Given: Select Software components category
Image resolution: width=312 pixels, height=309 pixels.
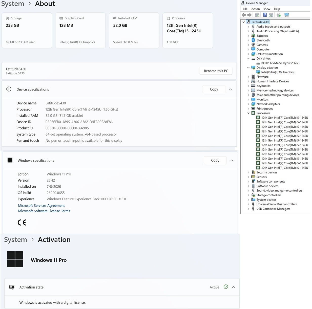Looking at the screenshot, I should click(271, 181).
